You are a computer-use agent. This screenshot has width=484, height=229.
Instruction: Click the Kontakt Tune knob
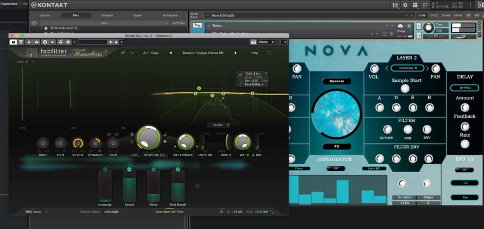[428, 28]
